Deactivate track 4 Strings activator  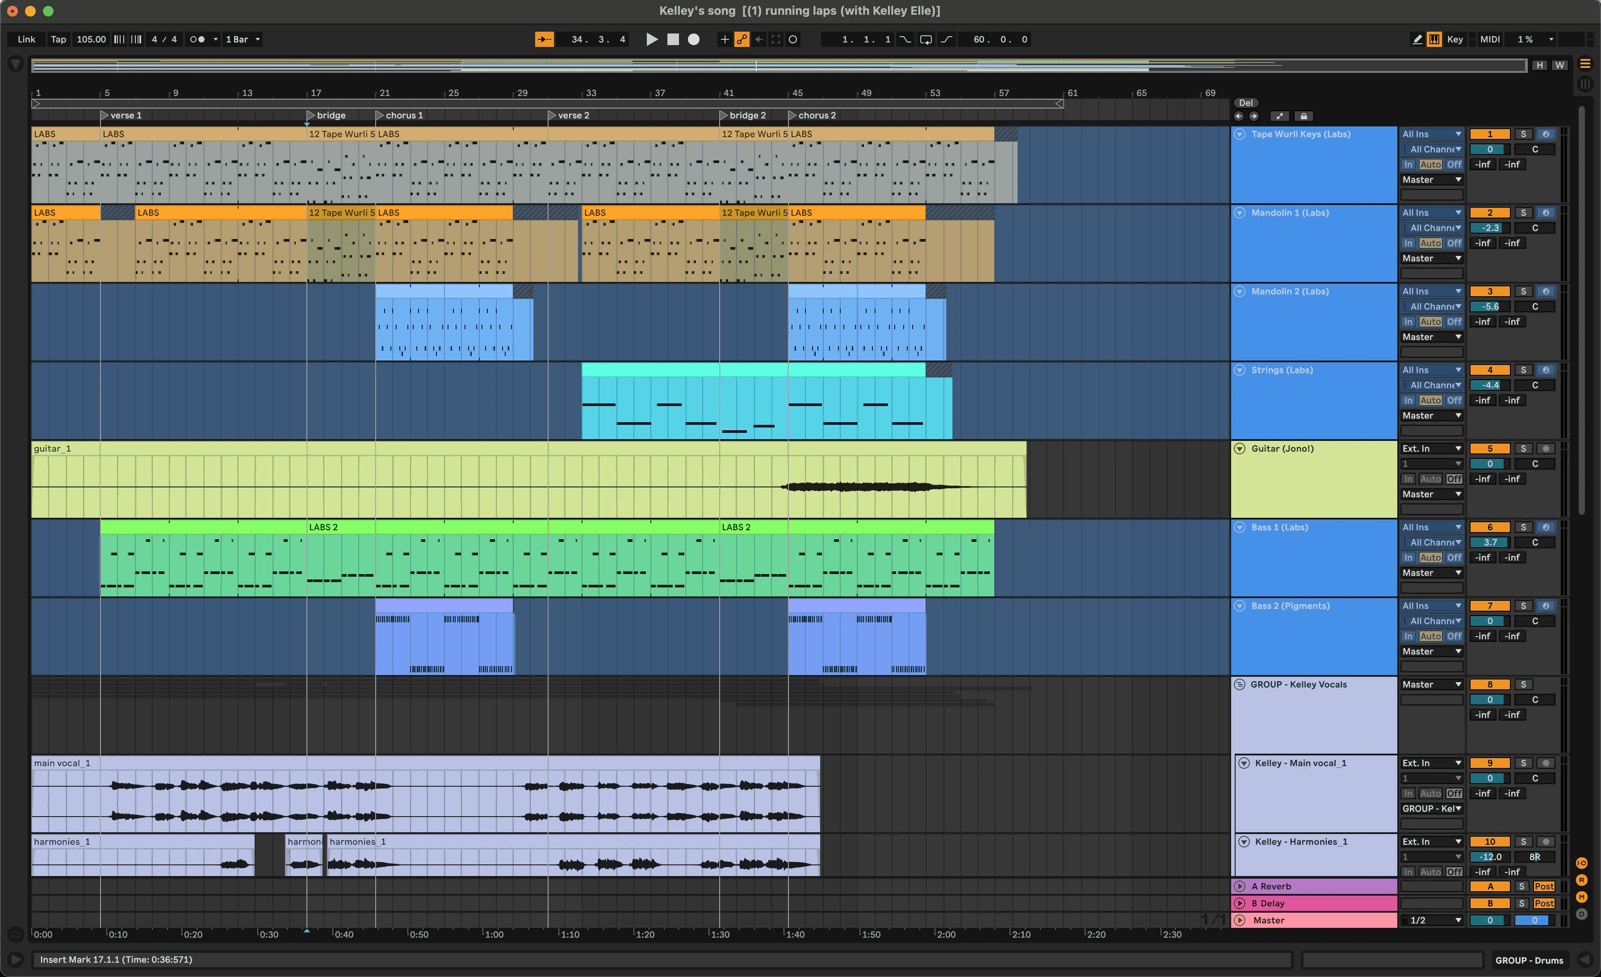point(1490,370)
